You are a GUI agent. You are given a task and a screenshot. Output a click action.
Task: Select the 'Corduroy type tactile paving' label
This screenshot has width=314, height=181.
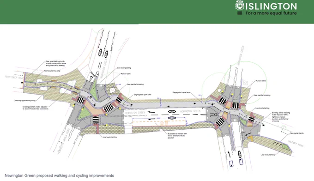(24, 101)
